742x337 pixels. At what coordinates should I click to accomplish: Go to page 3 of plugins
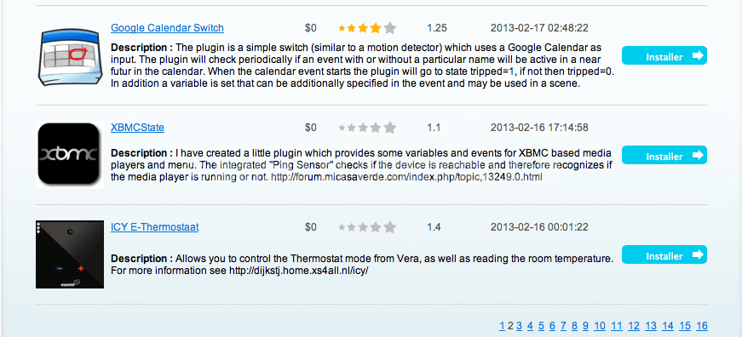click(x=519, y=326)
